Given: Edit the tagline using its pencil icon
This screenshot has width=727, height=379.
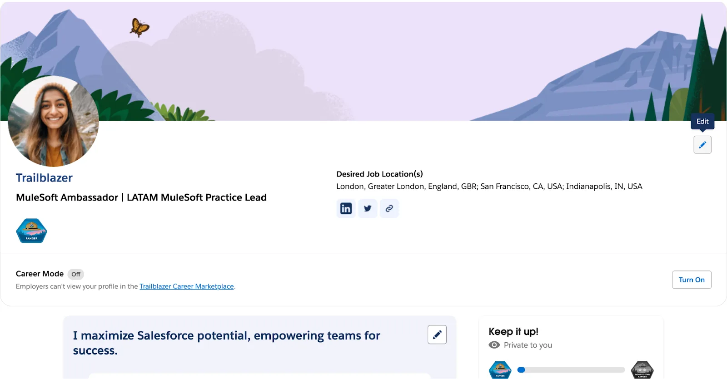Looking at the screenshot, I should coord(437,335).
